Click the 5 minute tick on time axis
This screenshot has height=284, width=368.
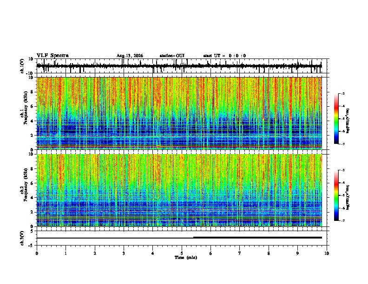click(x=182, y=253)
